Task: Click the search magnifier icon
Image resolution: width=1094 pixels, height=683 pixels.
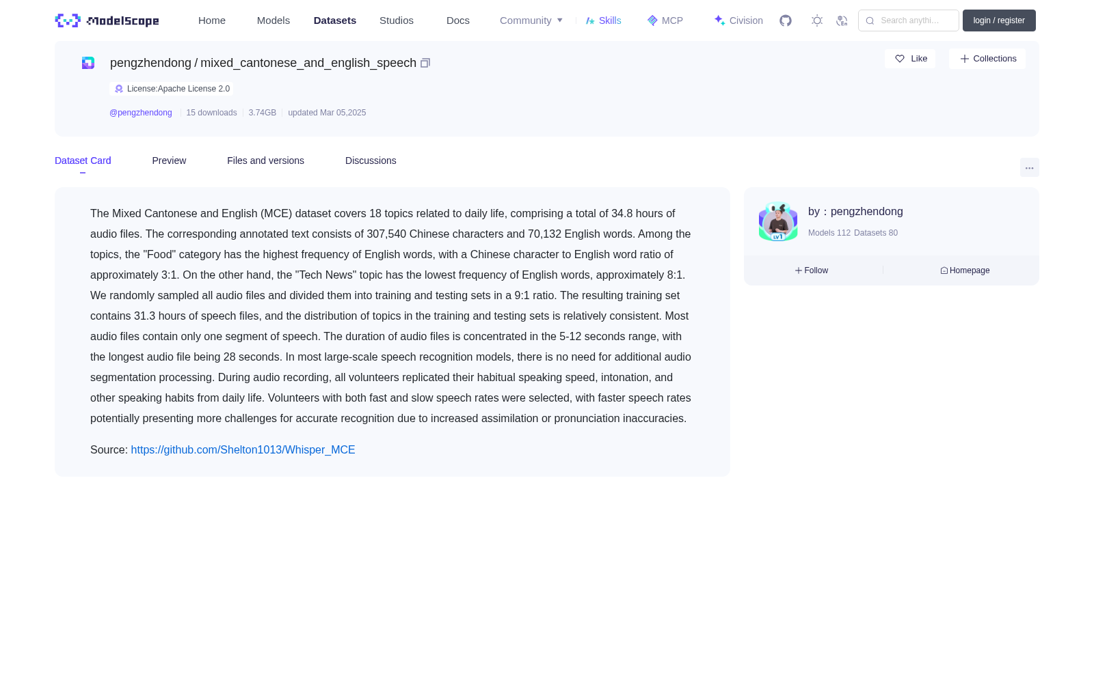Action: point(870,20)
